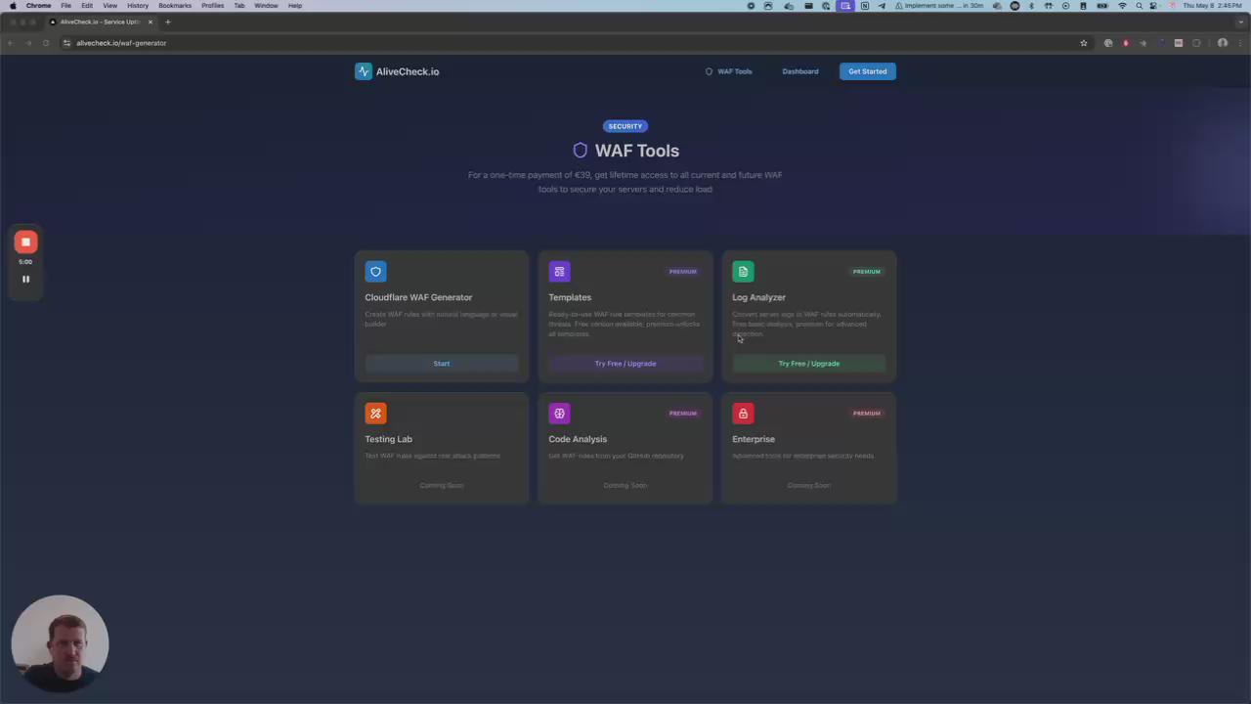Click the Code Analysis PREMIUM badge

tap(683, 414)
